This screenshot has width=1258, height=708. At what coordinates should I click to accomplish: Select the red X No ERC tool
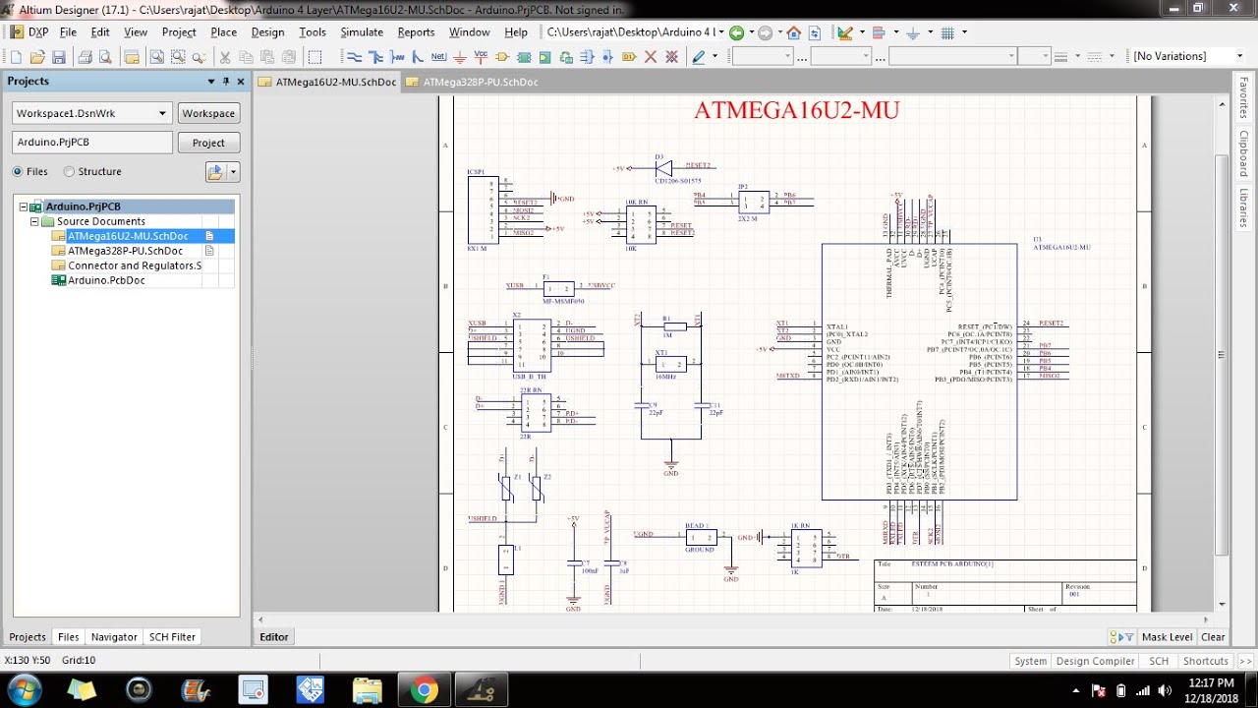pos(650,57)
